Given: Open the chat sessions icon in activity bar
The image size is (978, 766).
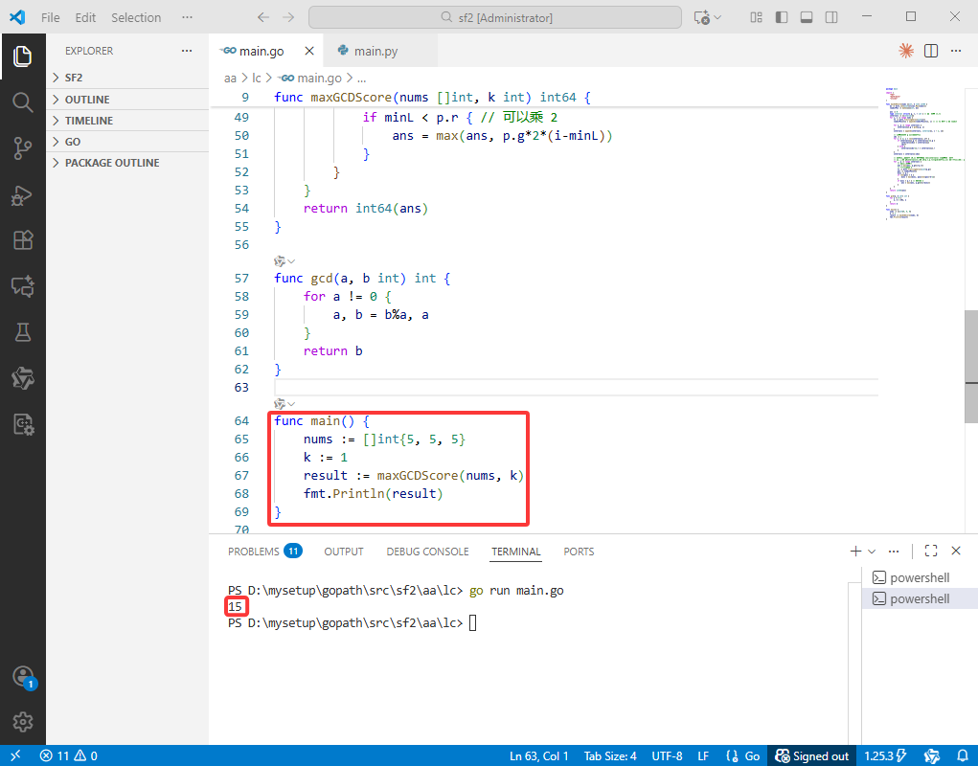Looking at the screenshot, I should click(22, 286).
